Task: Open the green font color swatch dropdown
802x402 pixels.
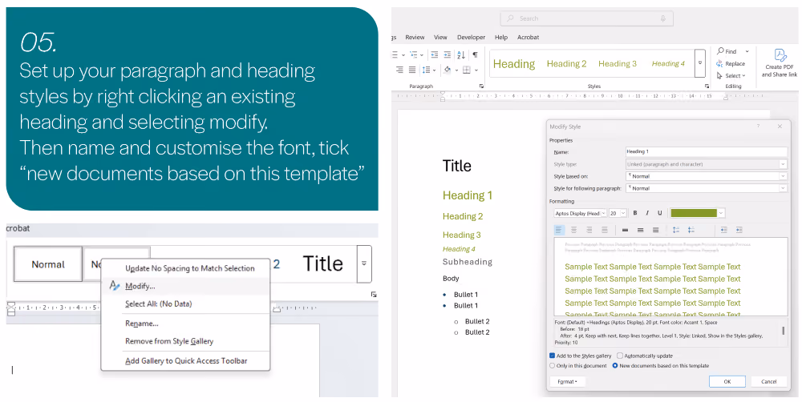Action: [x=721, y=213]
